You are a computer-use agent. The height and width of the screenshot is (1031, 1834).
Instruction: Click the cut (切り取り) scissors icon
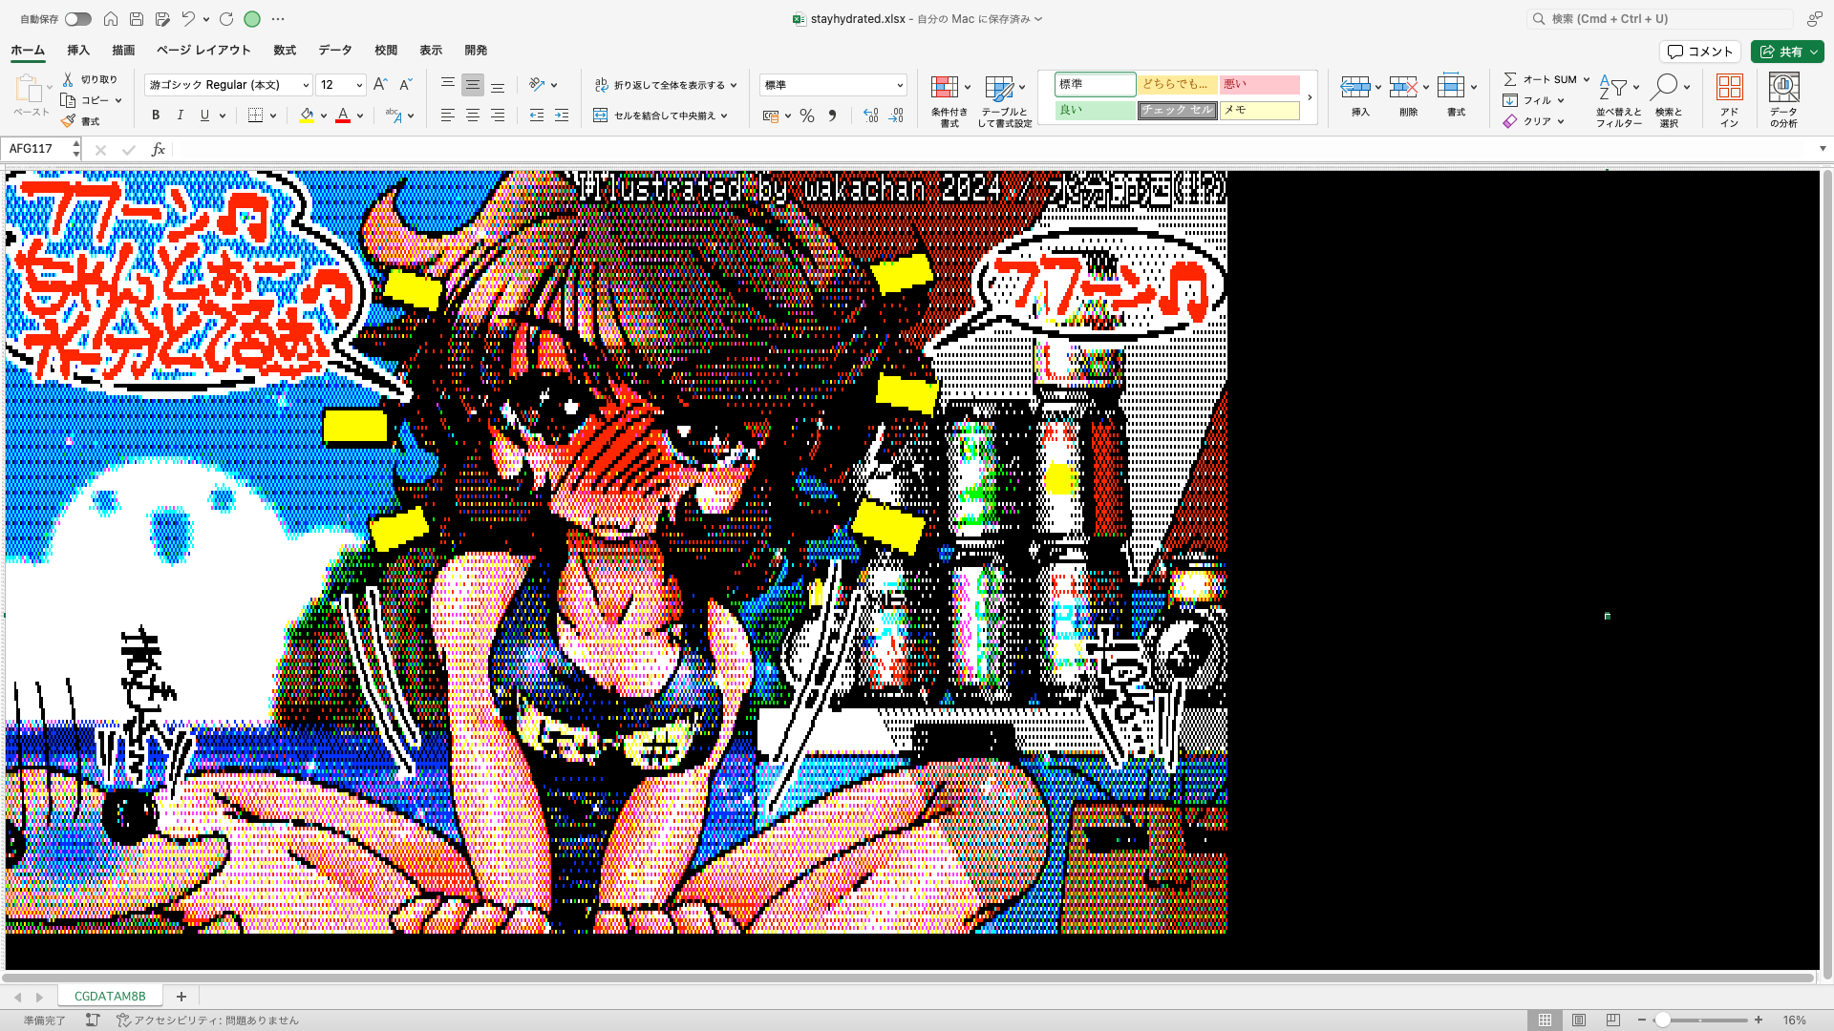(69, 79)
